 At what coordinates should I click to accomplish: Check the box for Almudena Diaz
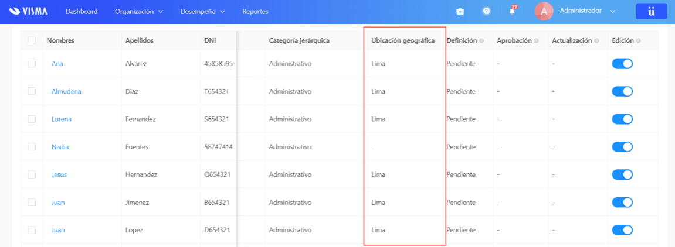tap(32, 91)
